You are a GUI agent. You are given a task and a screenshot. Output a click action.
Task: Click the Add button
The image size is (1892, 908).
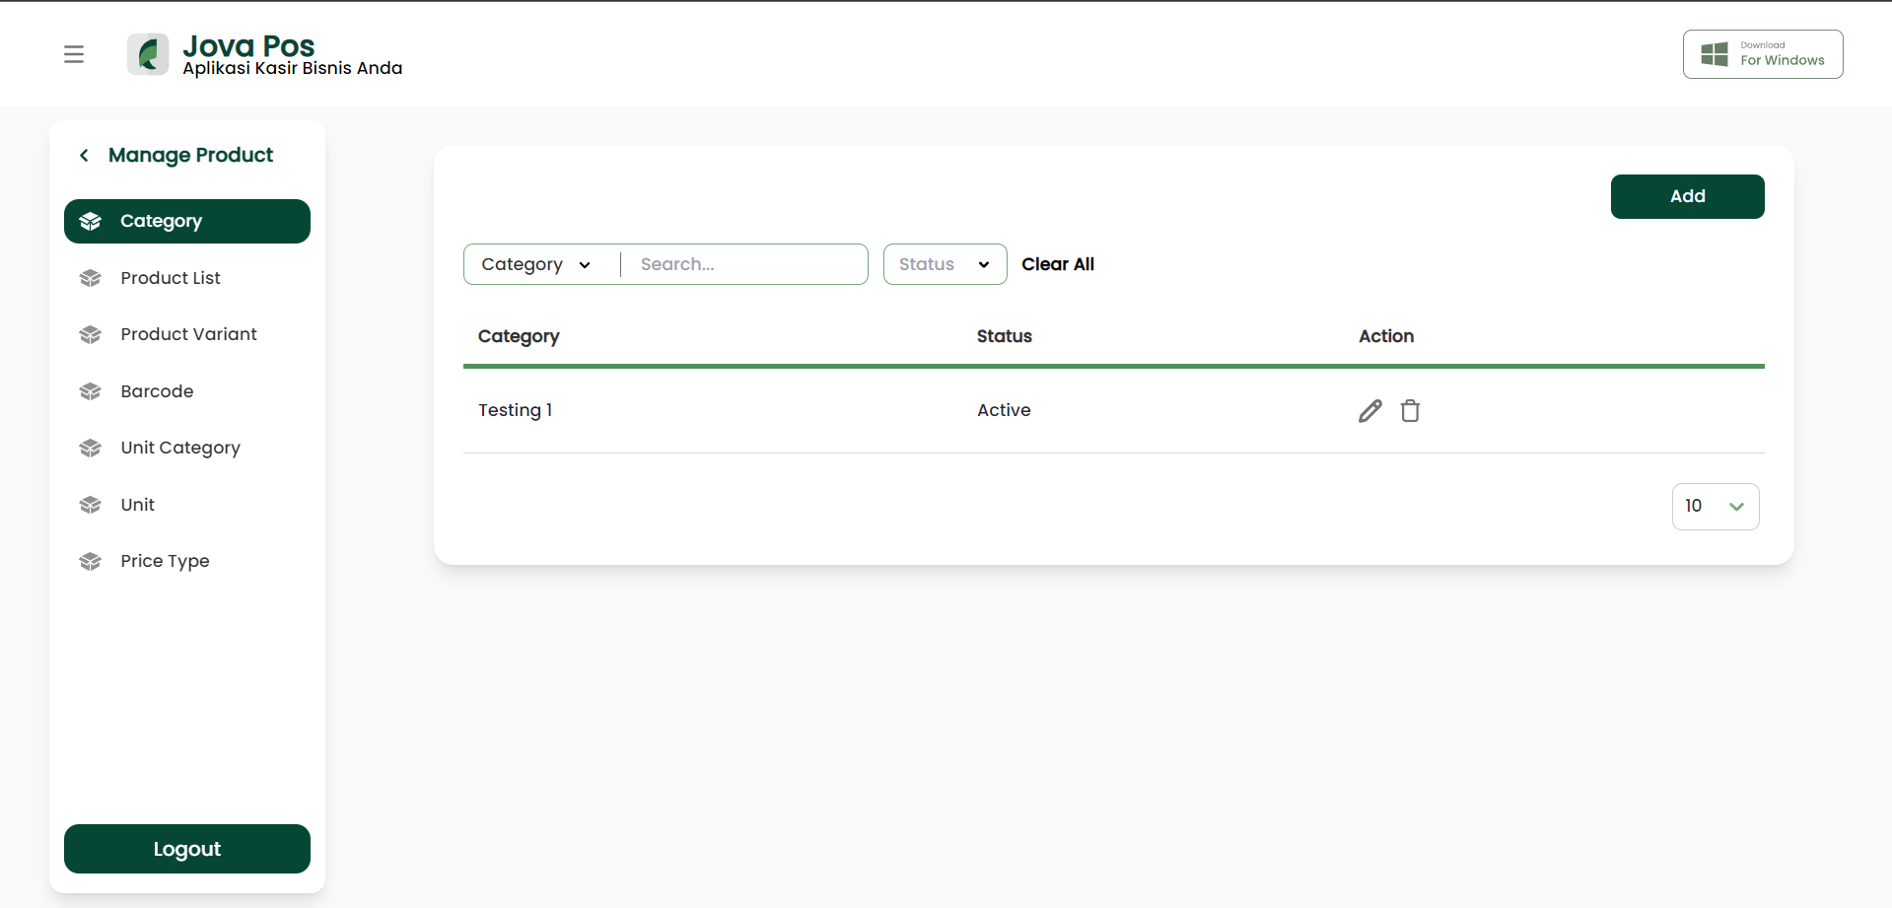pyautogui.click(x=1687, y=196)
